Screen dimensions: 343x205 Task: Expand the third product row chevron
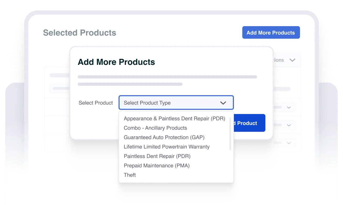point(289,143)
